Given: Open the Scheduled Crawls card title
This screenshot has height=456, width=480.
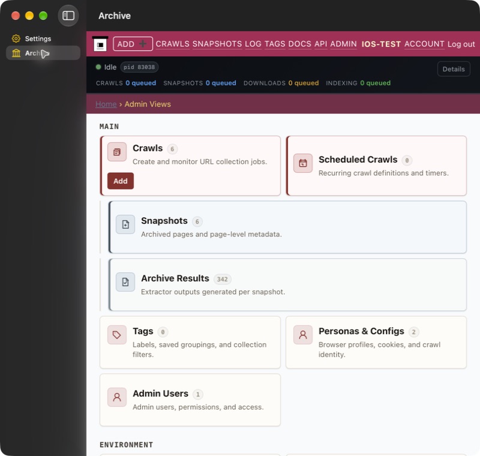Looking at the screenshot, I should point(358,160).
